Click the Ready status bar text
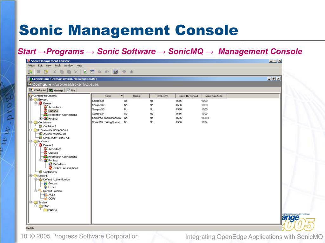Screen dimensions: 325x243 pyautogui.click(x=30, y=228)
